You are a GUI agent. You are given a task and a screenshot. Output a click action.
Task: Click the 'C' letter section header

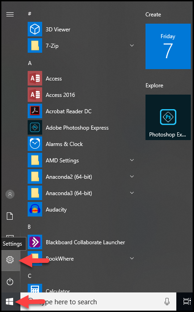[29, 276]
